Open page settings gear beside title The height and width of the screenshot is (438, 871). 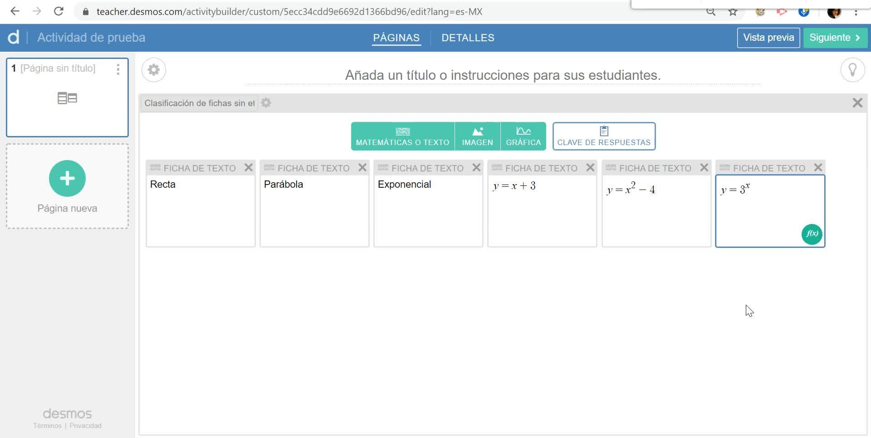pyautogui.click(x=154, y=70)
